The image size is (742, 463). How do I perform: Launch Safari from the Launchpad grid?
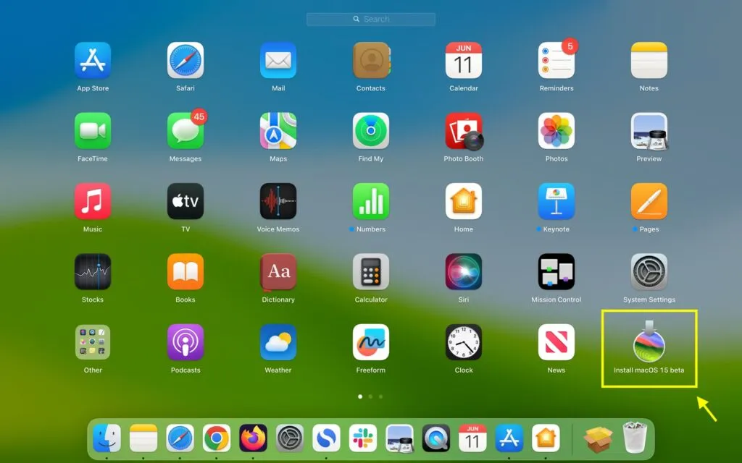pos(185,61)
